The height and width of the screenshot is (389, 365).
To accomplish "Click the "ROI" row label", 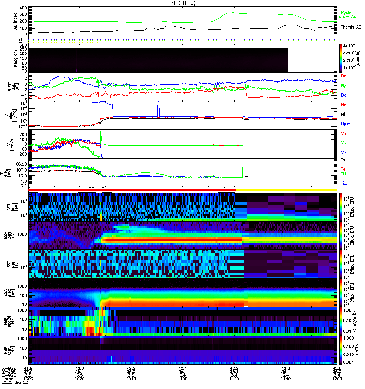I will pyautogui.click(x=21, y=39).
